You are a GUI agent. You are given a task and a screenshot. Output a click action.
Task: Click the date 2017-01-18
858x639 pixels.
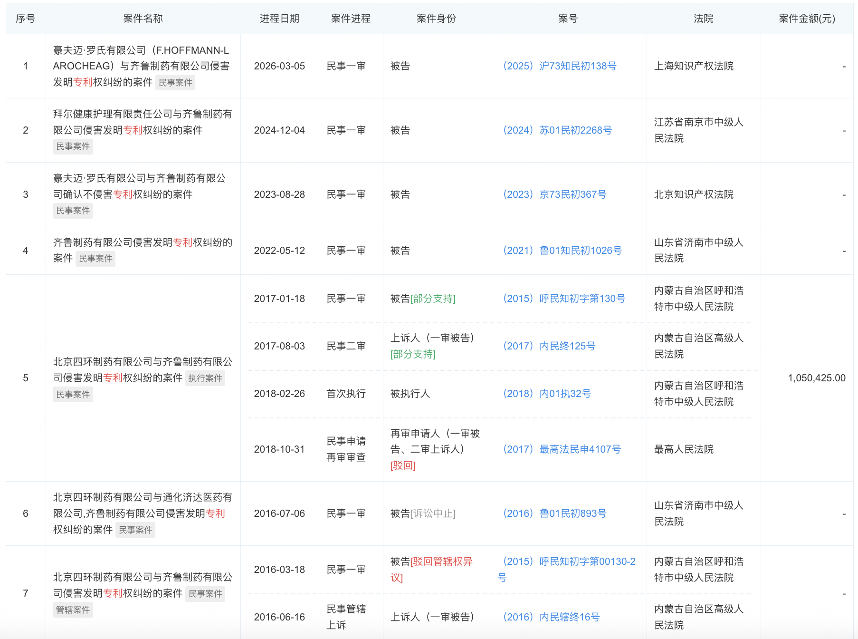tap(279, 299)
